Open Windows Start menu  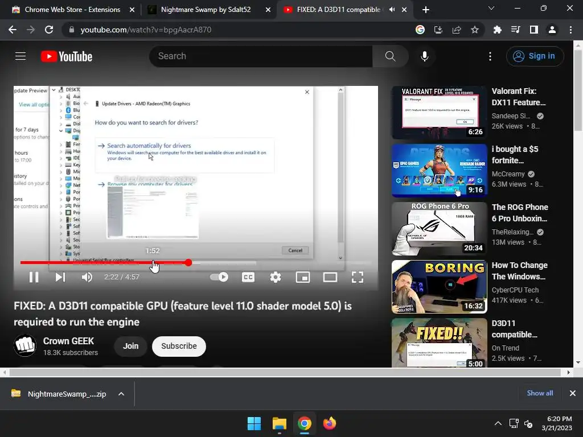tap(254, 423)
